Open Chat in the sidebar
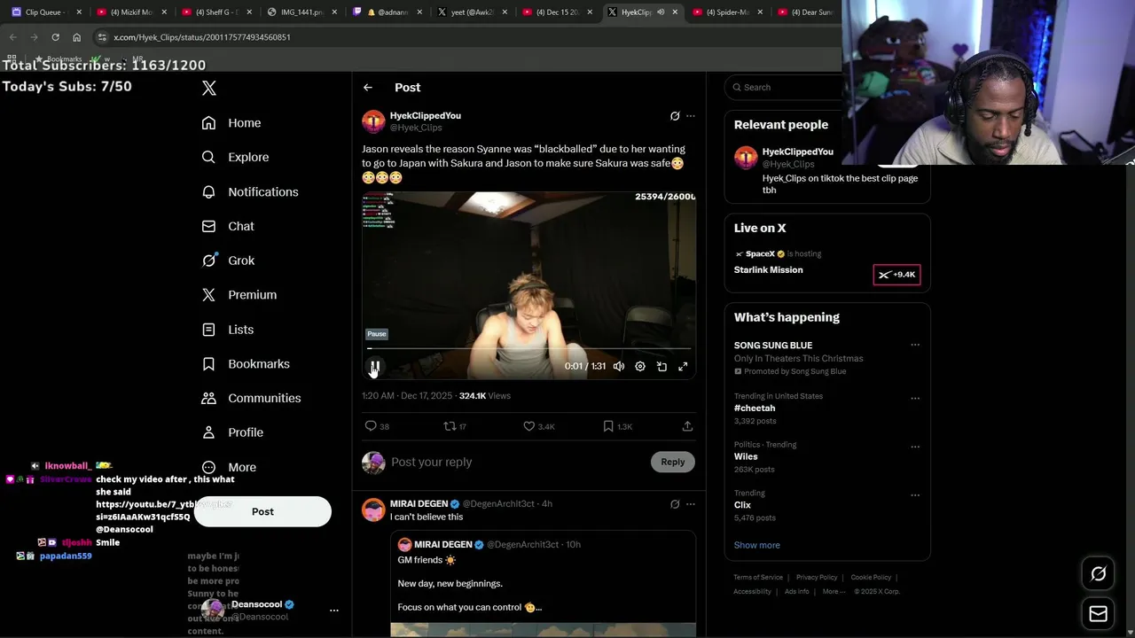 click(228, 226)
